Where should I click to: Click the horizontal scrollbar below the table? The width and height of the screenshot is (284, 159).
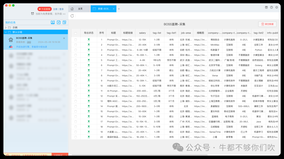139,155
